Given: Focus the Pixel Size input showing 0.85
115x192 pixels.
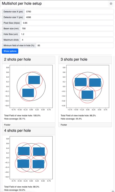Looking at the screenshot, I should [67, 23].
